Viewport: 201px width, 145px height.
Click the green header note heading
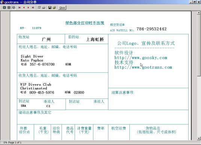(x=85, y=23)
